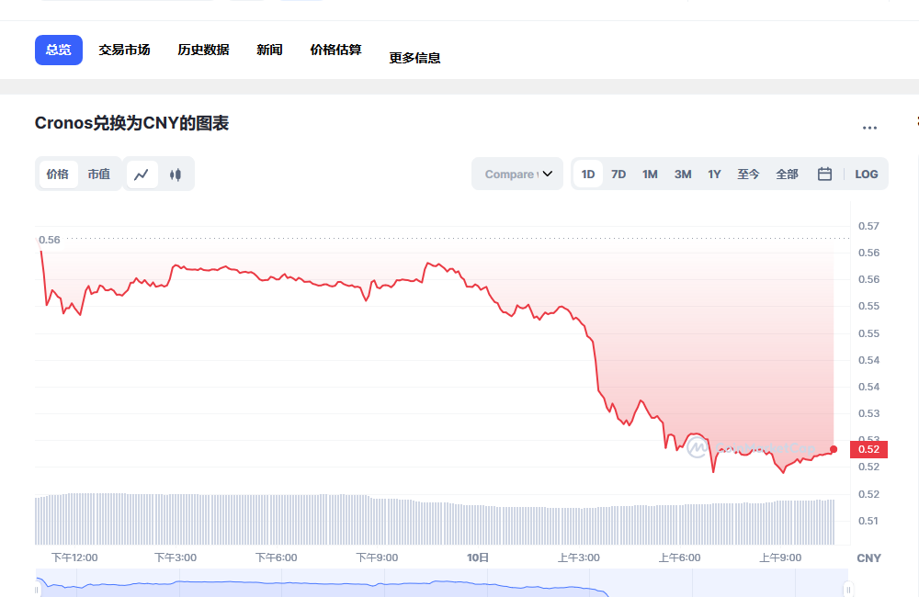The width and height of the screenshot is (919, 597).
Task: Click the 下午6:00 time axis label
Action: 276,558
